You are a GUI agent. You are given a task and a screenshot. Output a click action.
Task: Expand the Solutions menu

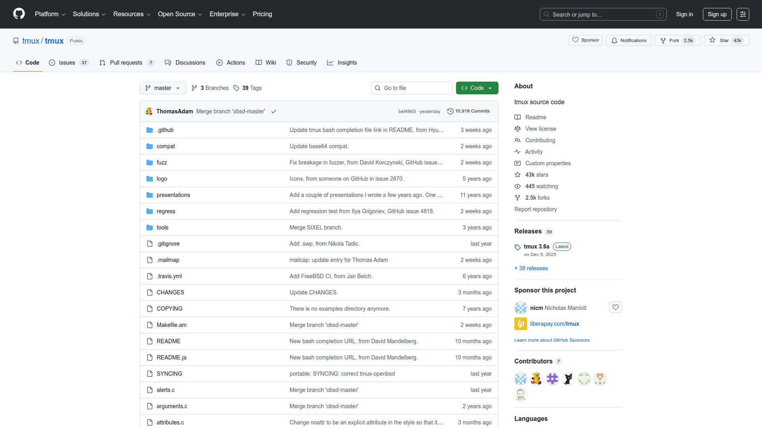point(89,14)
